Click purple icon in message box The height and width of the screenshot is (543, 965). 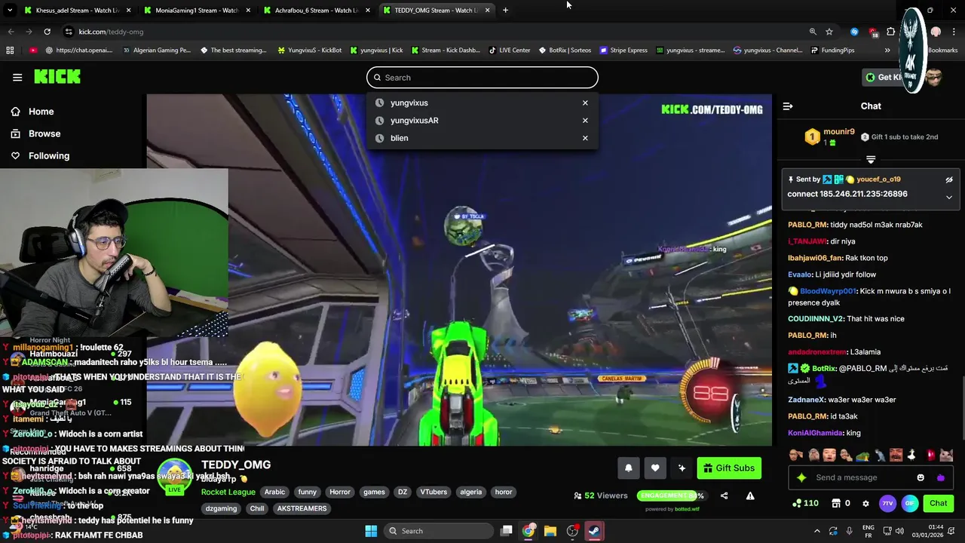pyautogui.click(x=940, y=477)
